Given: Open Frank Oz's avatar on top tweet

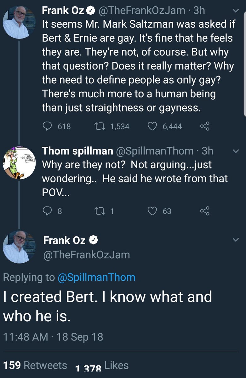Looking at the screenshot, I should pos(18,22).
